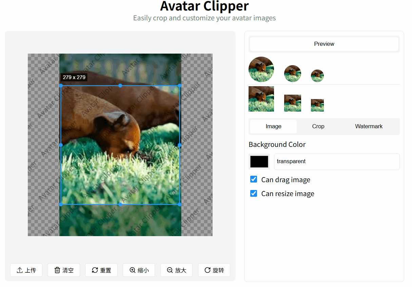The height and width of the screenshot is (287, 412).
Task: Switch to the Image tab
Action: point(273,126)
